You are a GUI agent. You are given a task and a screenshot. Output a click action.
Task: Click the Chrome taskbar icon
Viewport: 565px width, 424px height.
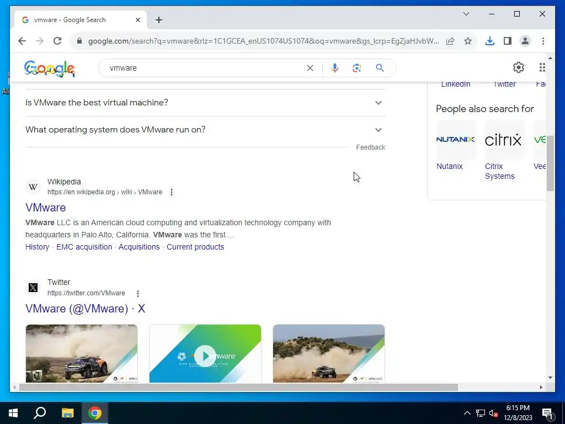coord(95,413)
